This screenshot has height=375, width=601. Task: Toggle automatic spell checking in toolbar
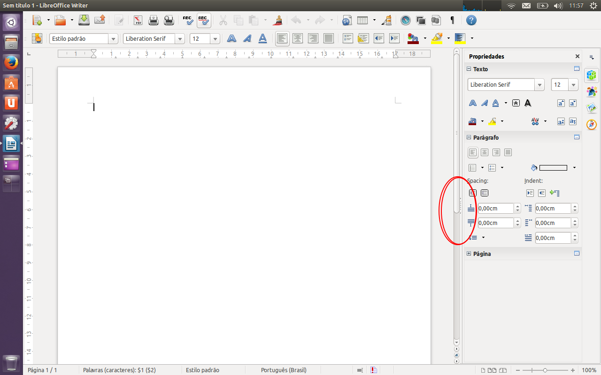click(x=203, y=20)
